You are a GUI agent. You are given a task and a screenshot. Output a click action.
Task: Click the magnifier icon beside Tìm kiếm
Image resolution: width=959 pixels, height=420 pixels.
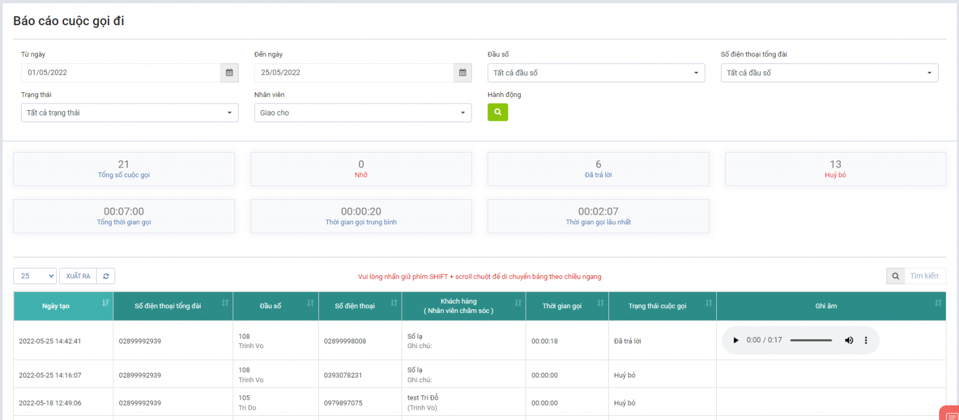click(x=895, y=276)
